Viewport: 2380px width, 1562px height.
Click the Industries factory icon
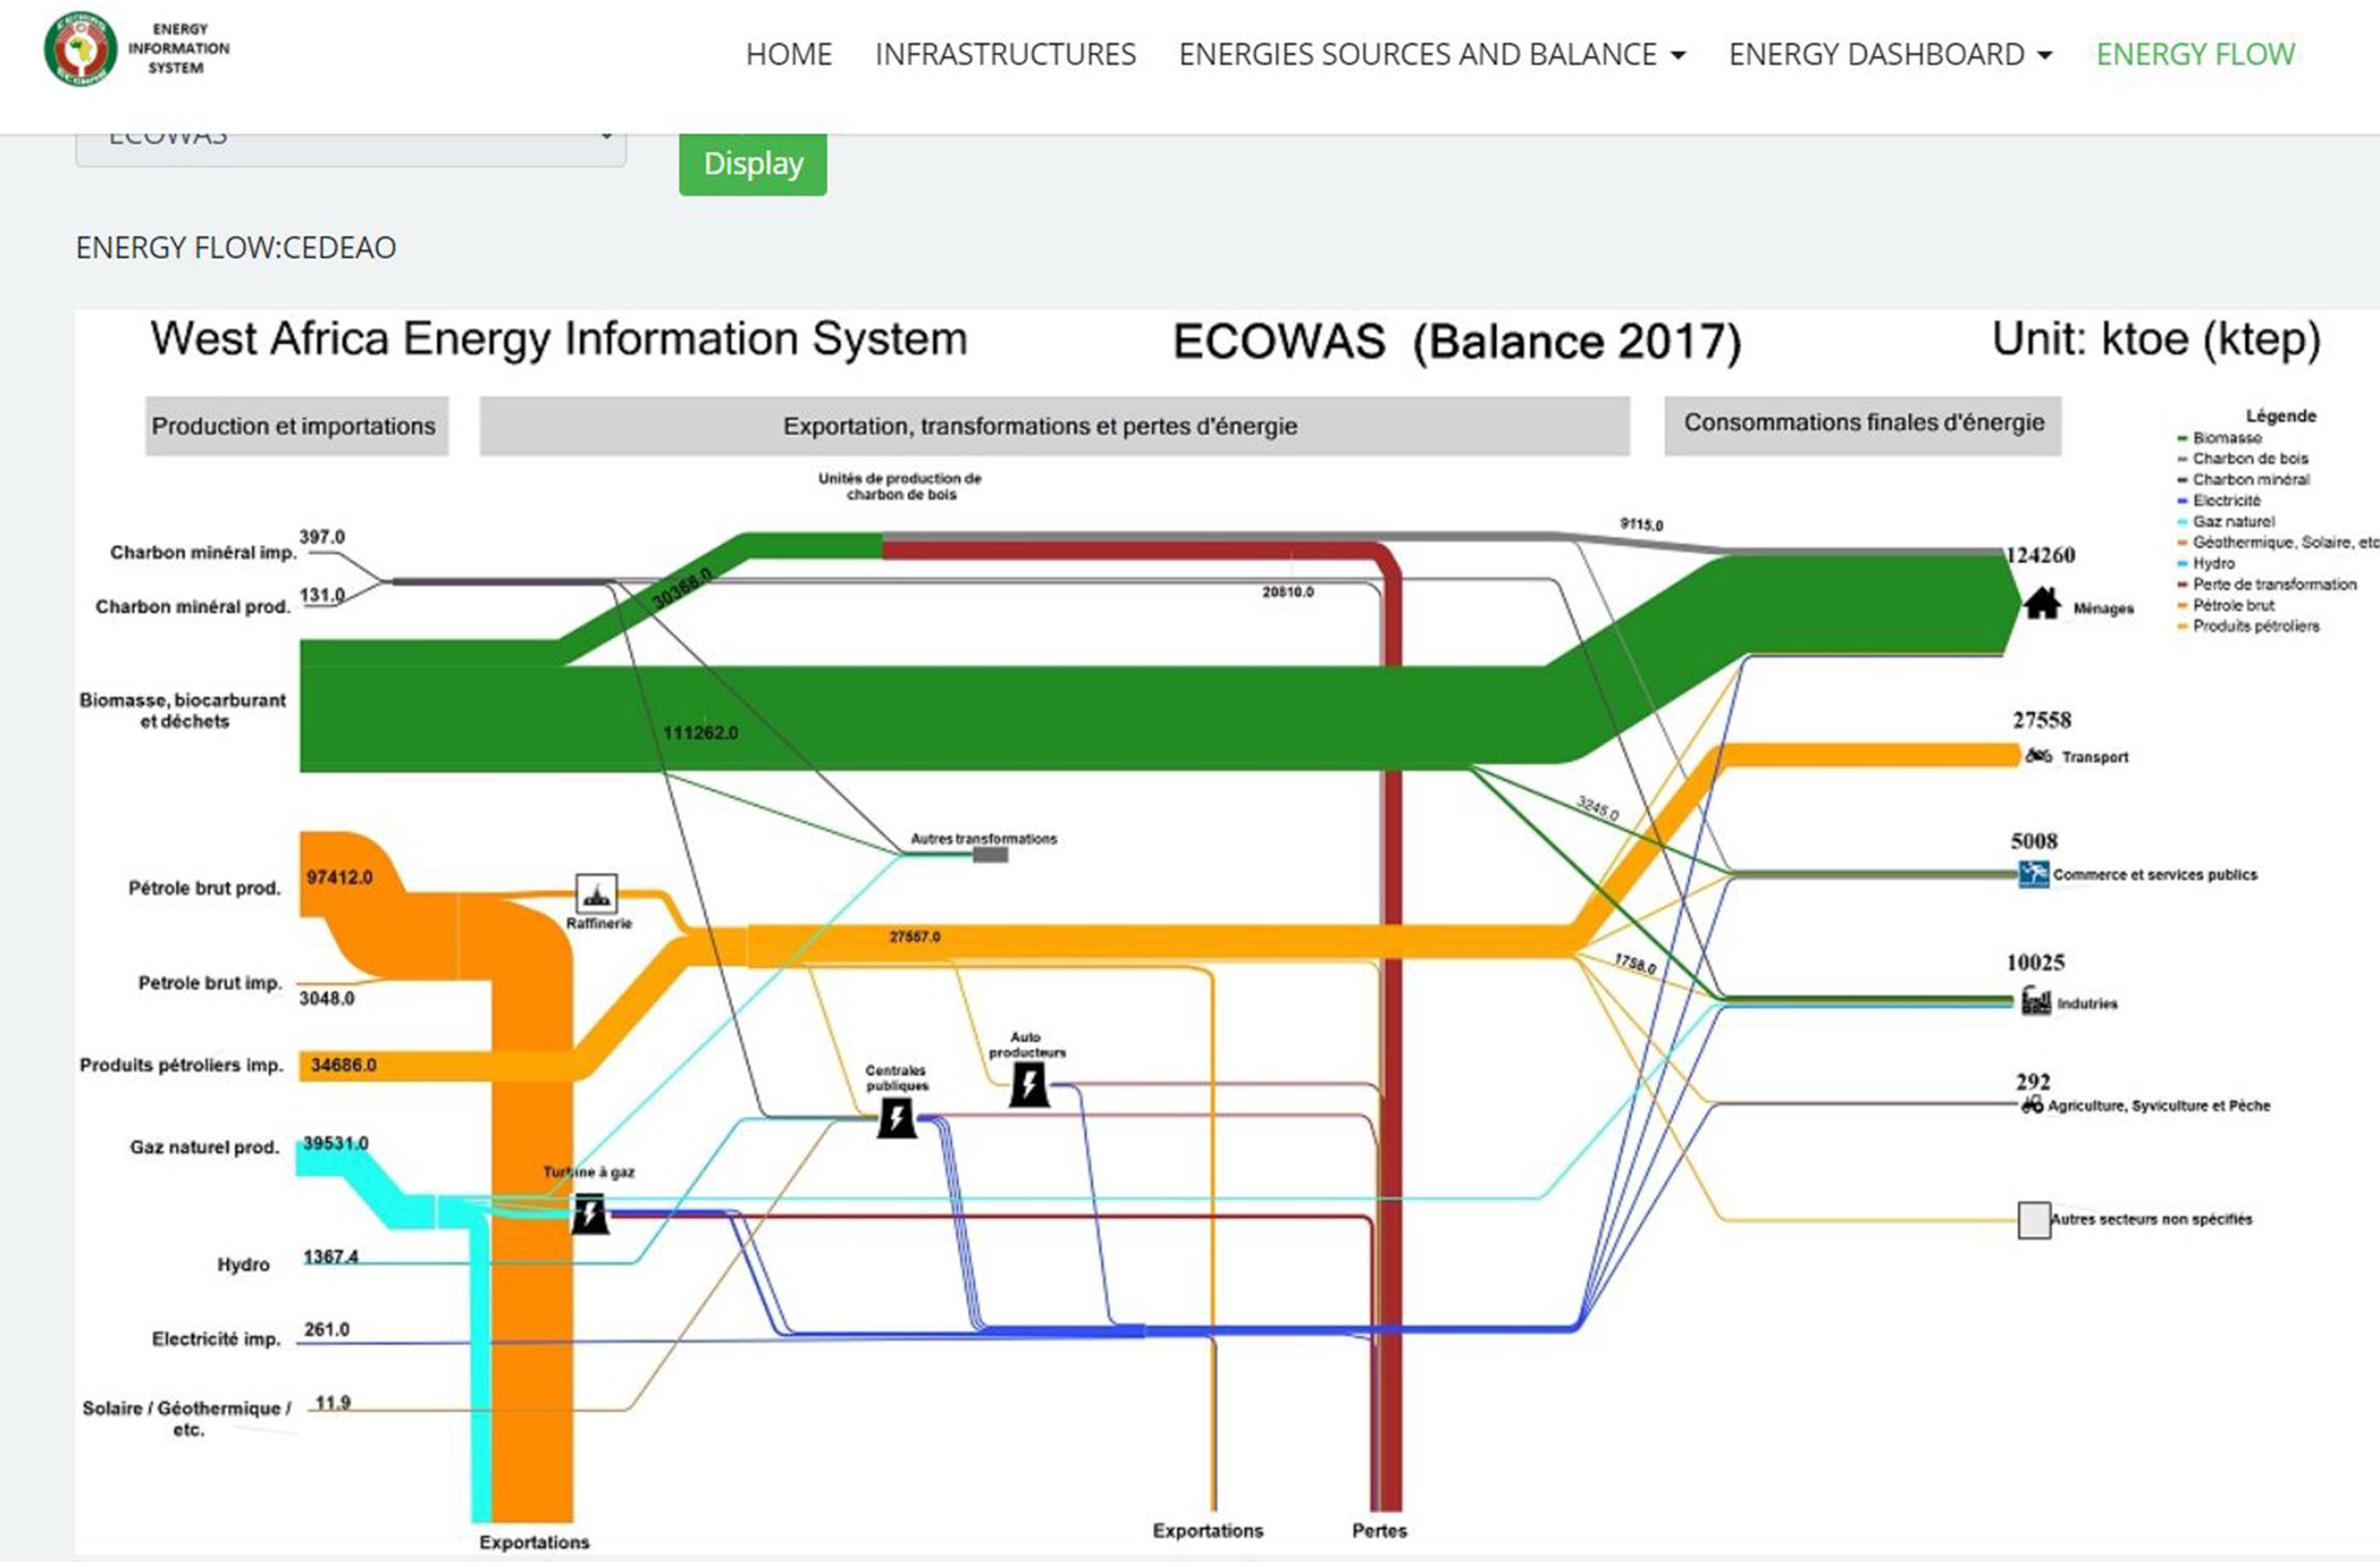point(2036,1000)
